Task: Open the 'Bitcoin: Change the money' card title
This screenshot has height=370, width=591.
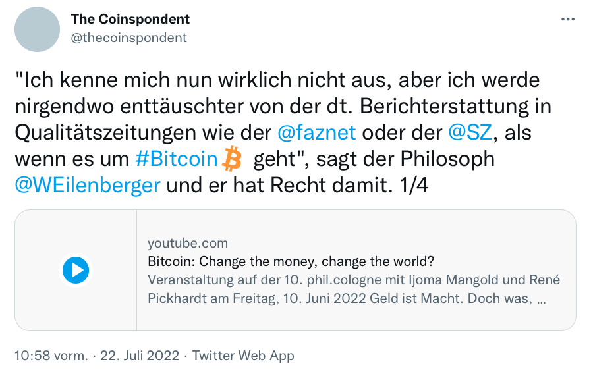Action: [291, 261]
